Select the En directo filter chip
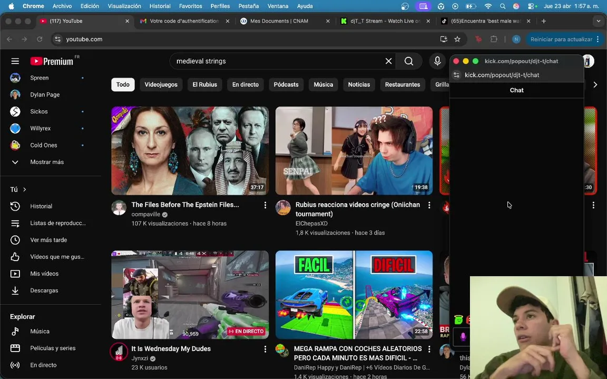 (x=246, y=84)
